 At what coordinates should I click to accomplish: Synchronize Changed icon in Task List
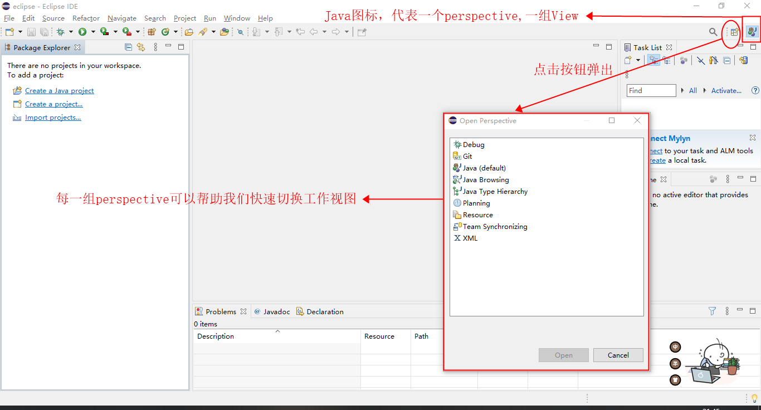point(744,60)
